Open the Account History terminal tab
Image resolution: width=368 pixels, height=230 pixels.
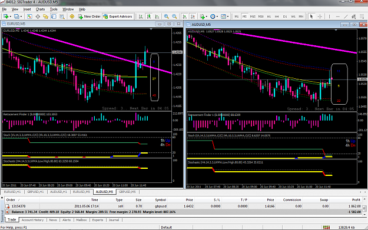tap(32, 220)
